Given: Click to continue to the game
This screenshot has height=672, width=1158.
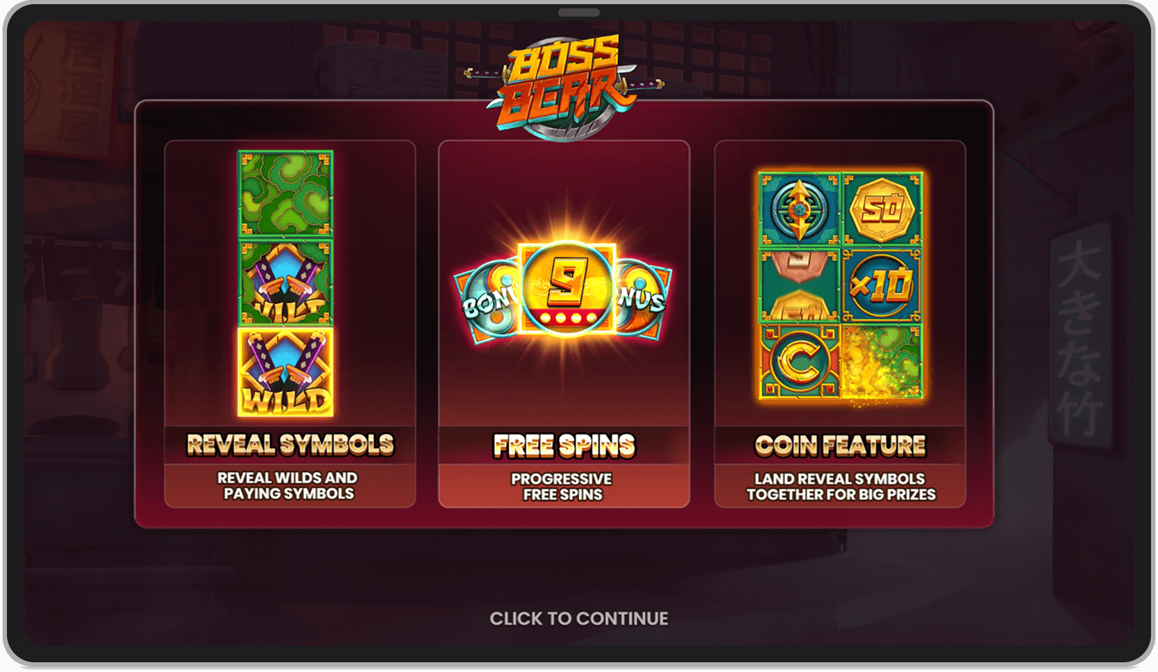Looking at the screenshot, I should point(579,619).
